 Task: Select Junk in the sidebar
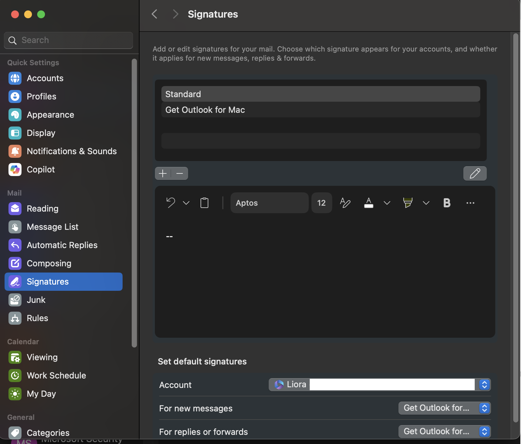[x=64, y=300]
